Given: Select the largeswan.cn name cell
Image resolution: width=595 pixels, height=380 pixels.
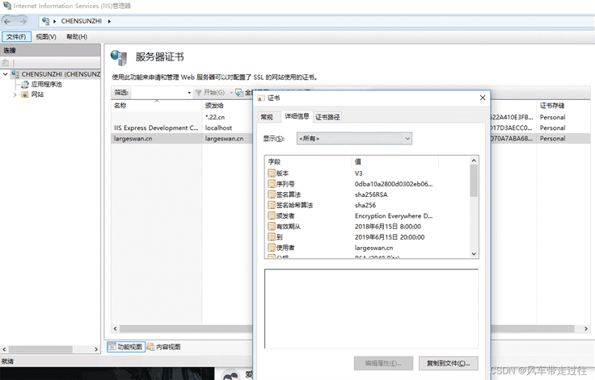Looking at the screenshot, I should coord(133,138).
